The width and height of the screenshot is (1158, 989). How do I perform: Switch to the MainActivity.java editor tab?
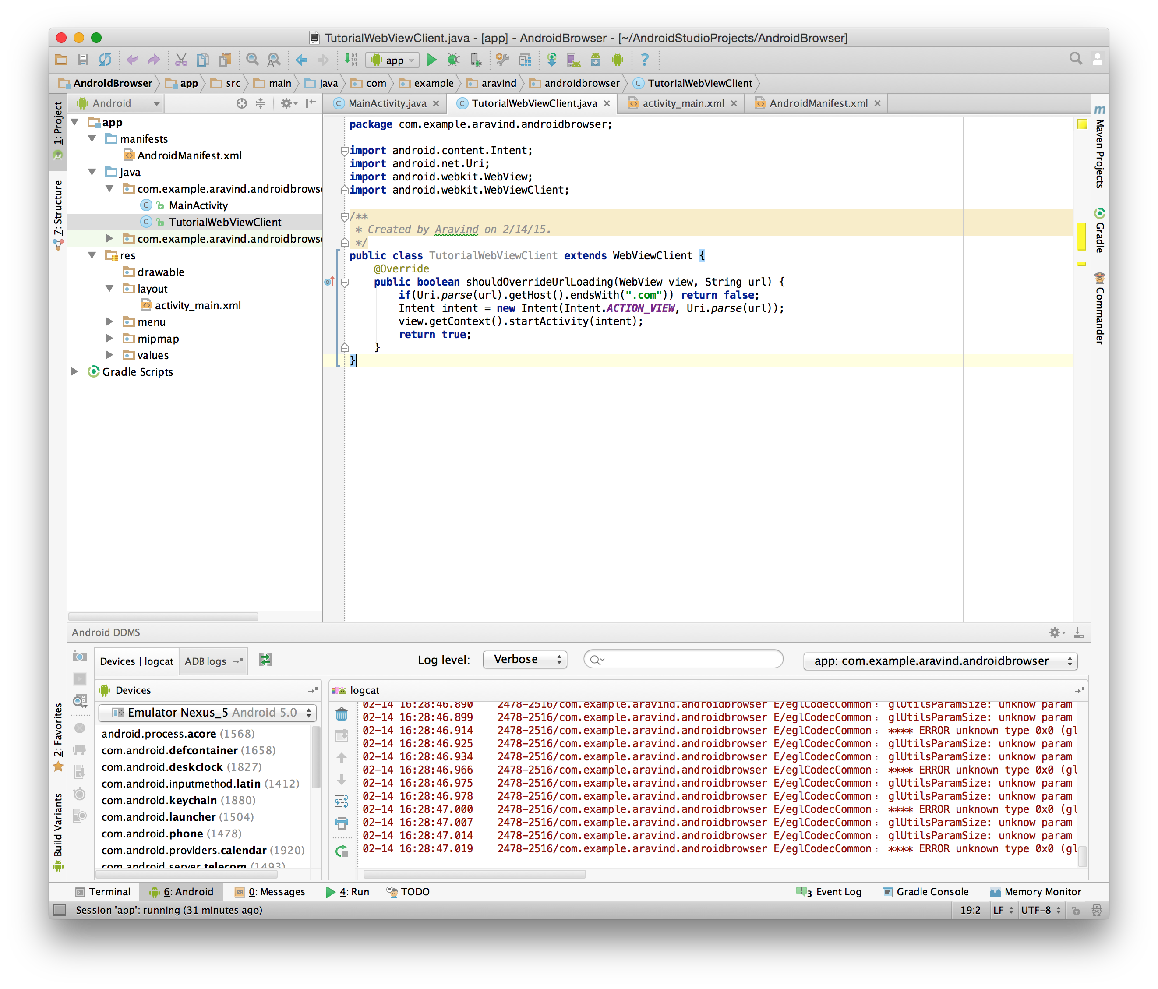point(386,103)
